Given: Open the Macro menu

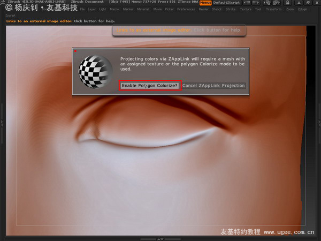Looking at the screenshot, I should tap(114, 9).
